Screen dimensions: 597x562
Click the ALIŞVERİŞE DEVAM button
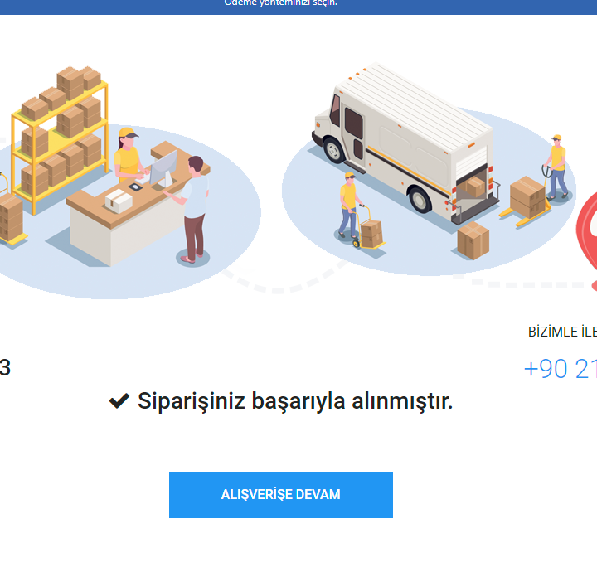click(x=281, y=494)
